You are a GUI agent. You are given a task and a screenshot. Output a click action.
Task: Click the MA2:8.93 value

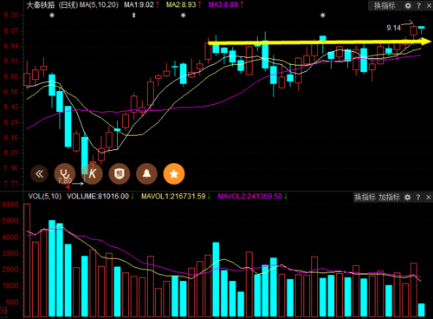coord(181,5)
